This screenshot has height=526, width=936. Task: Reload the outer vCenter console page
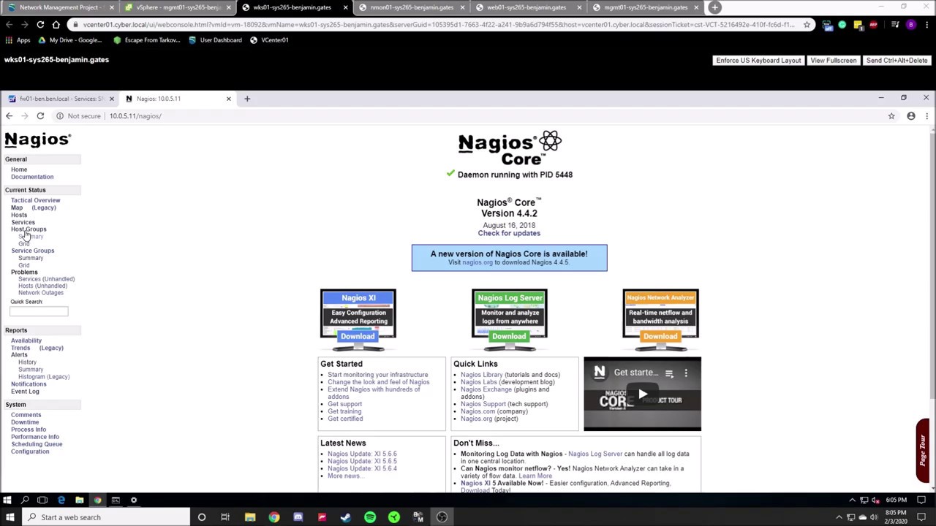(40, 25)
